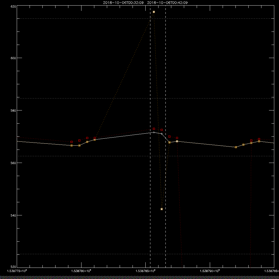Screen dimensions: 279x279
Task: Select the 520 label on the y-axis
Action: pyautogui.click(x=13, y=267)
